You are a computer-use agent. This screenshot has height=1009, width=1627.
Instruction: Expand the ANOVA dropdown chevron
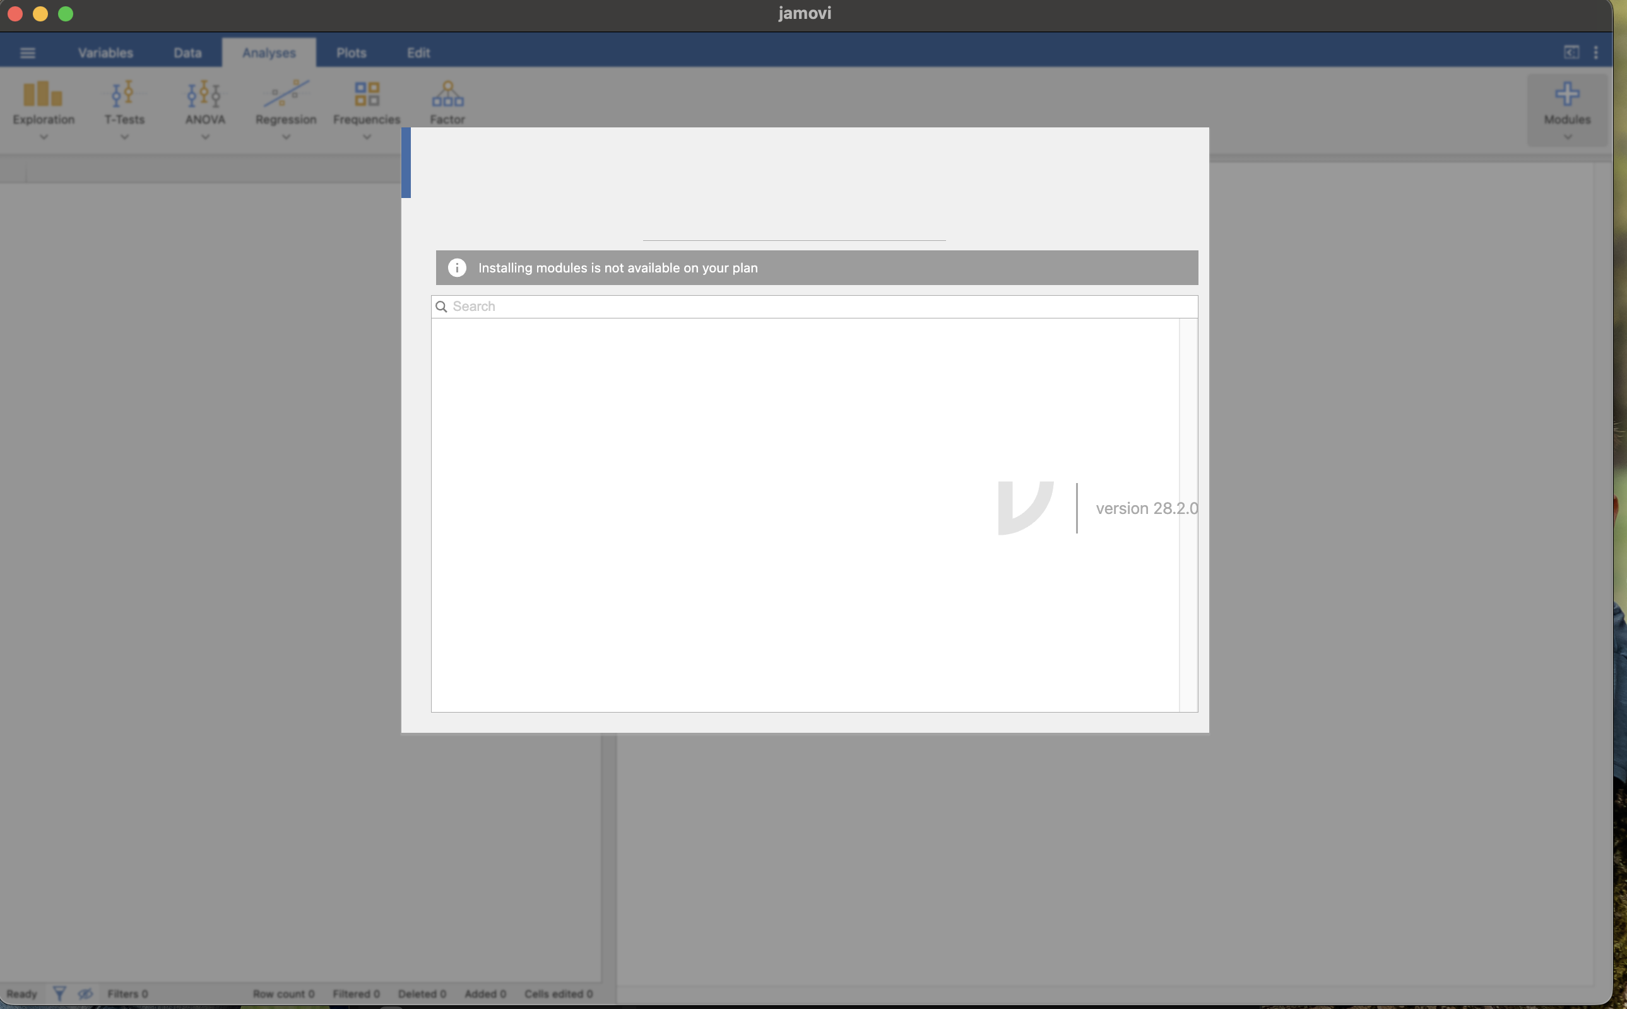pos(205,137)
